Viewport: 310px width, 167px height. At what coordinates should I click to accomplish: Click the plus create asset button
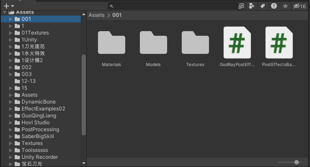pyautogui.click(x=6, y=6)
